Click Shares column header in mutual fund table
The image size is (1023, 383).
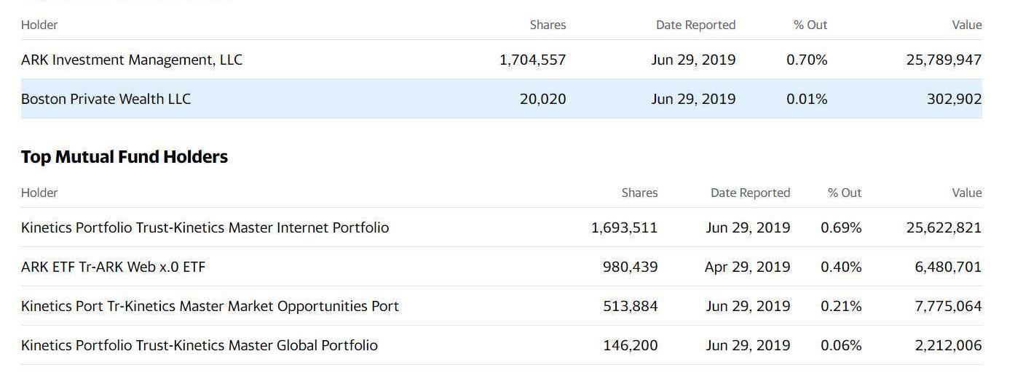639,193
